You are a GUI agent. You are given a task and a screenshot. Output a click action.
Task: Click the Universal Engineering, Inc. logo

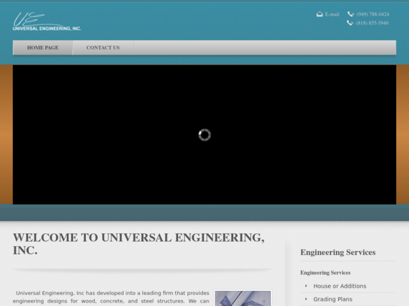(47, 22)
